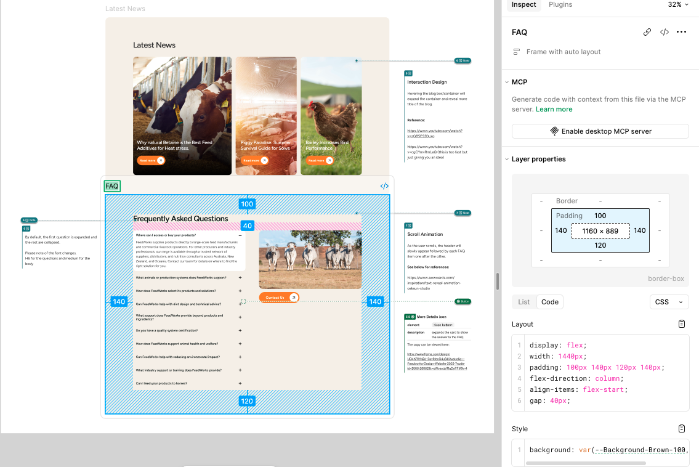
Task: Switch to the Plugins tab
Action: [560, 4]
